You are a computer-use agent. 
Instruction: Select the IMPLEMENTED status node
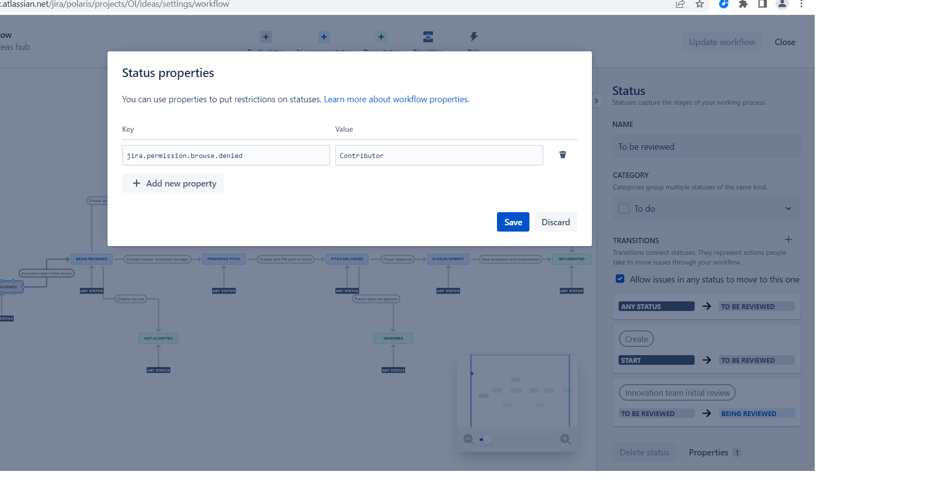572,259
